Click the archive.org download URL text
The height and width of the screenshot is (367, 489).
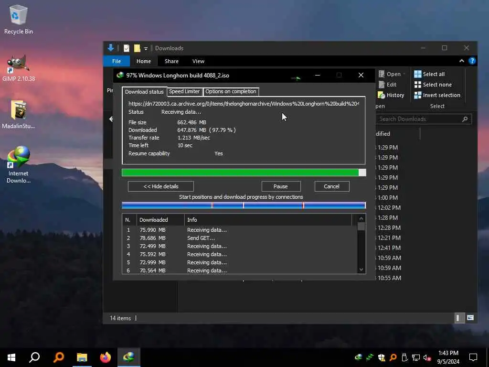coord(244,104)
